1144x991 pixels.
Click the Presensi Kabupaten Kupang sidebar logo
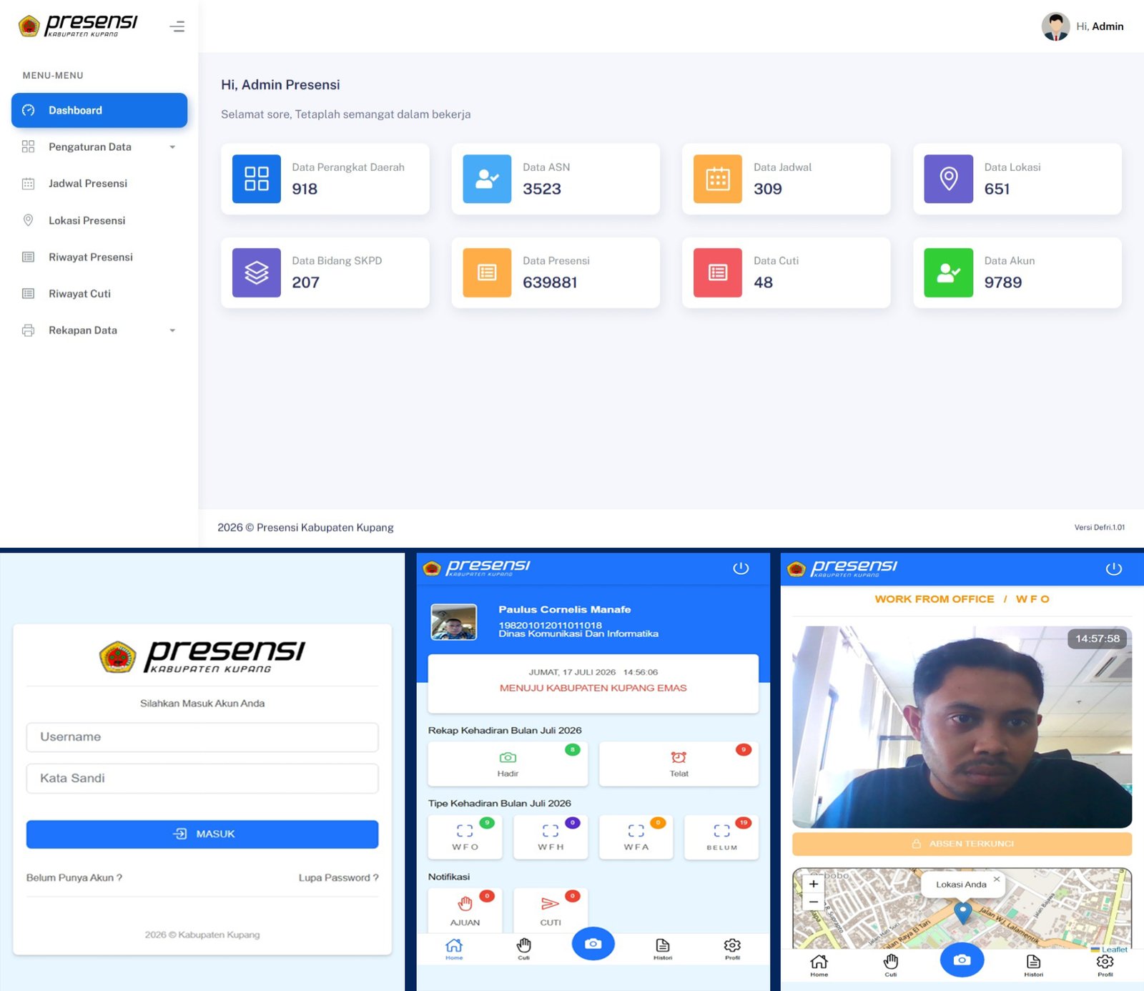pos(78,26)
